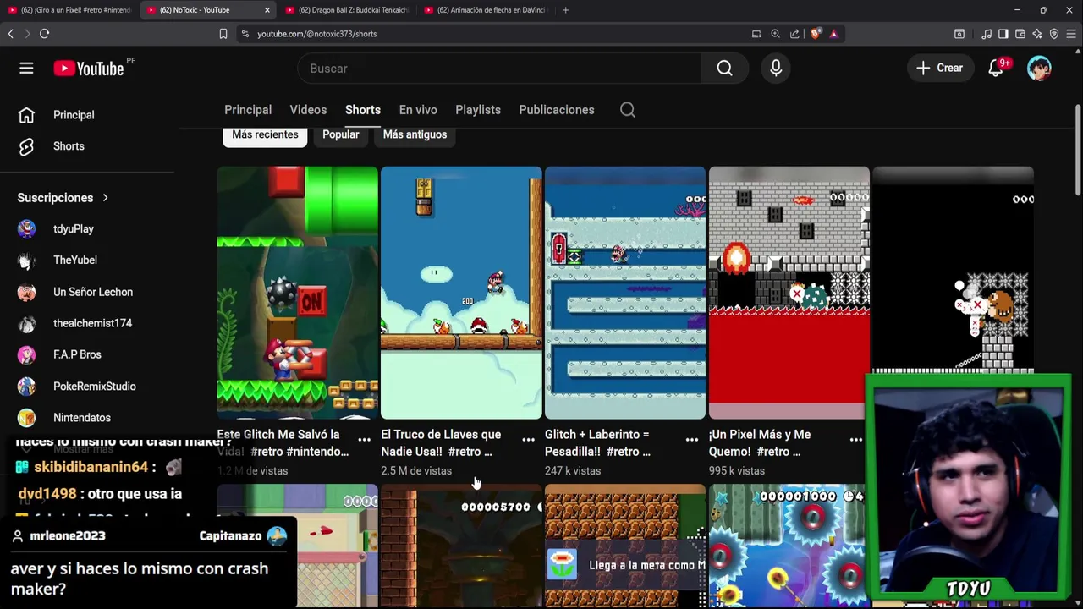
Task: Open options for El Truco de Llaves short
Action: 528,440
